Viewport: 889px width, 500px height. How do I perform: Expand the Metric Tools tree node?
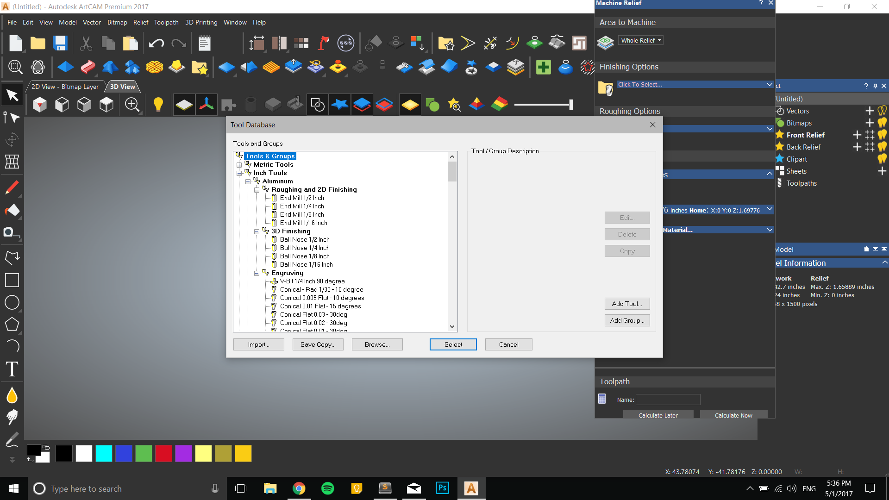click(239, 165)
